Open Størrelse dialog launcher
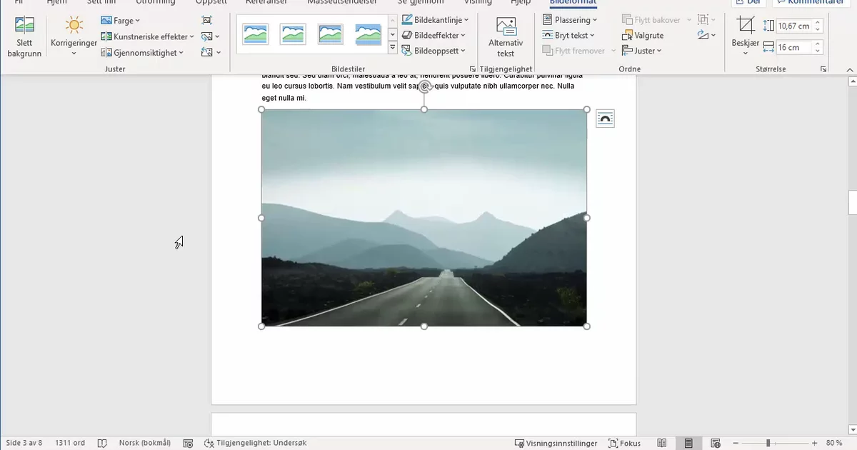 pos(823,69)
